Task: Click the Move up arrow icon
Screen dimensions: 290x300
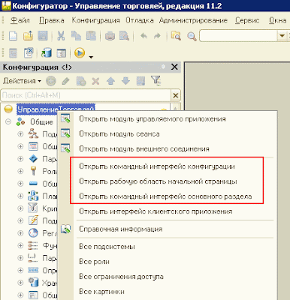Action: (110, 81)
